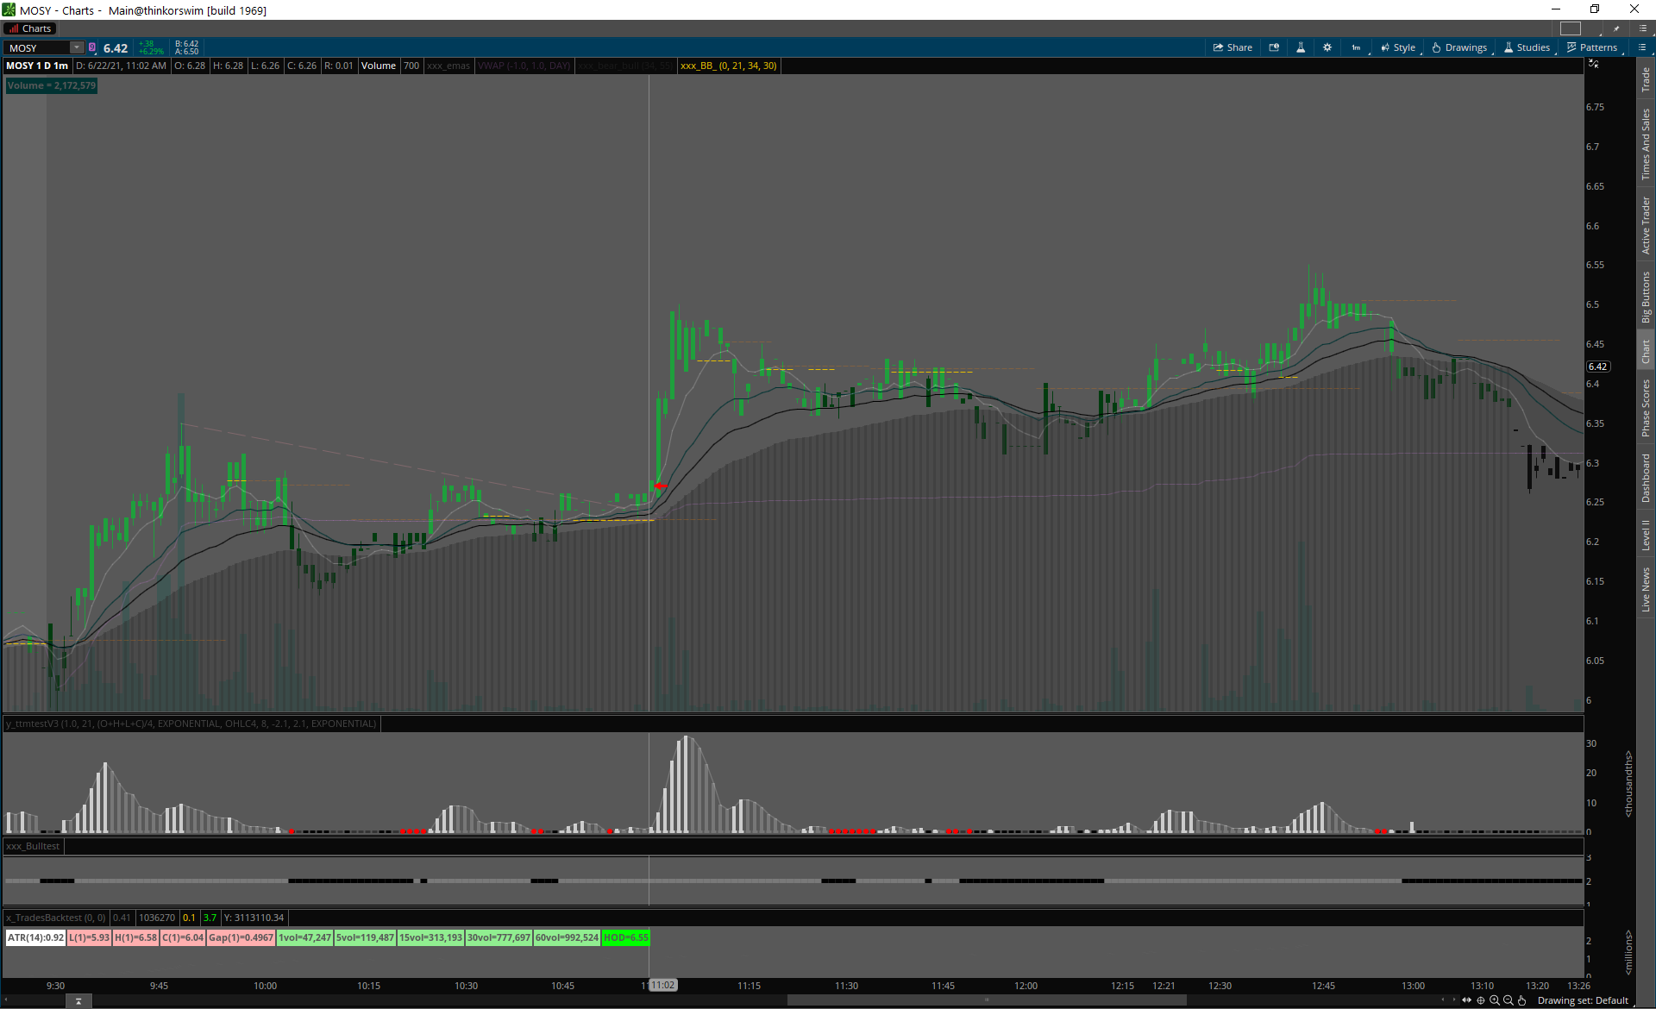
Task: Open the 1m timeframe dropdown
Action: 1357,47
